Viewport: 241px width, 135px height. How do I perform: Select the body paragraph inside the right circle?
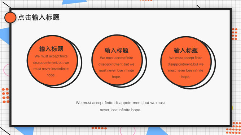[186, 67]
